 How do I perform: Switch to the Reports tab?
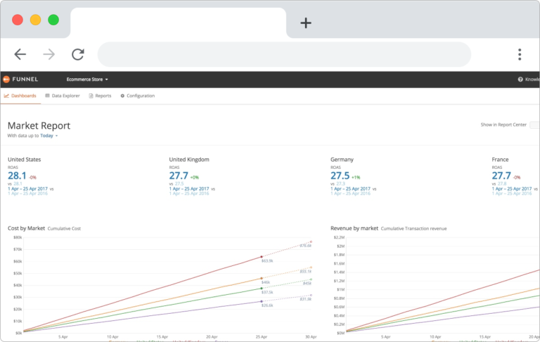pyautogui.click(x=100, y=96)
